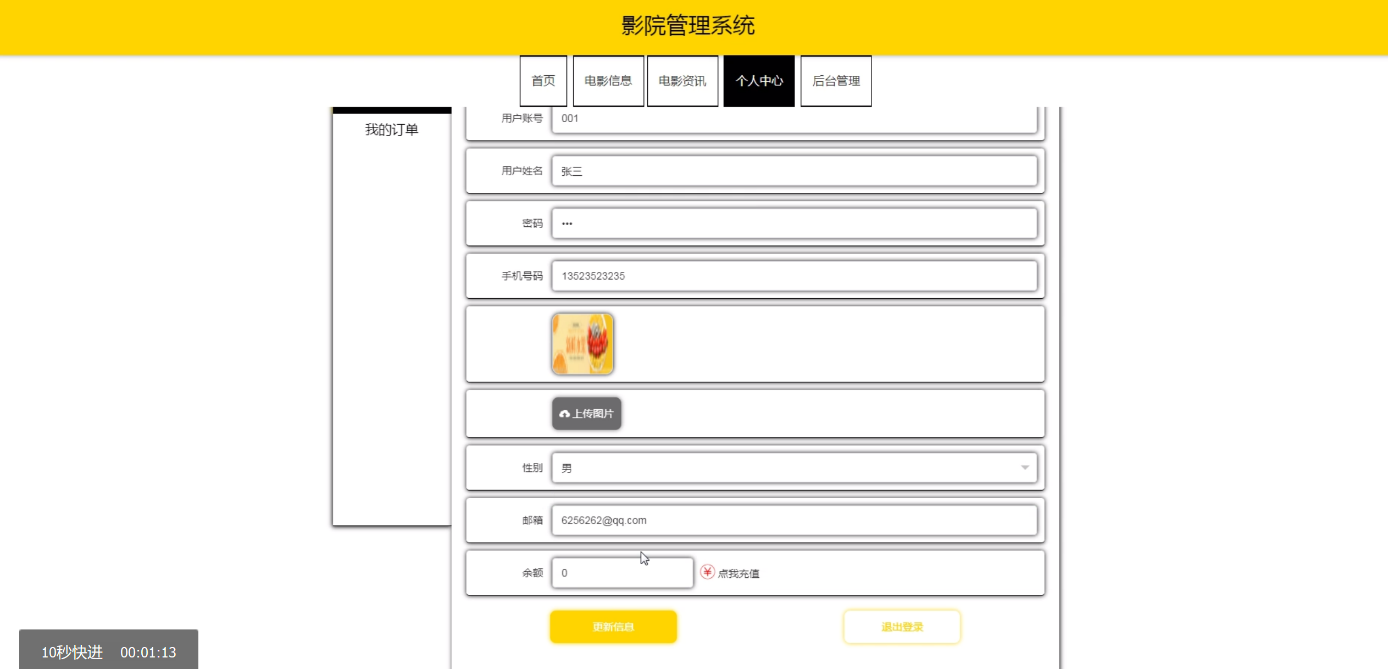The width and height of the screenshot is (1388, 669).
Task: Focus the 用户姓名 field with 张三
Action: 794,171
